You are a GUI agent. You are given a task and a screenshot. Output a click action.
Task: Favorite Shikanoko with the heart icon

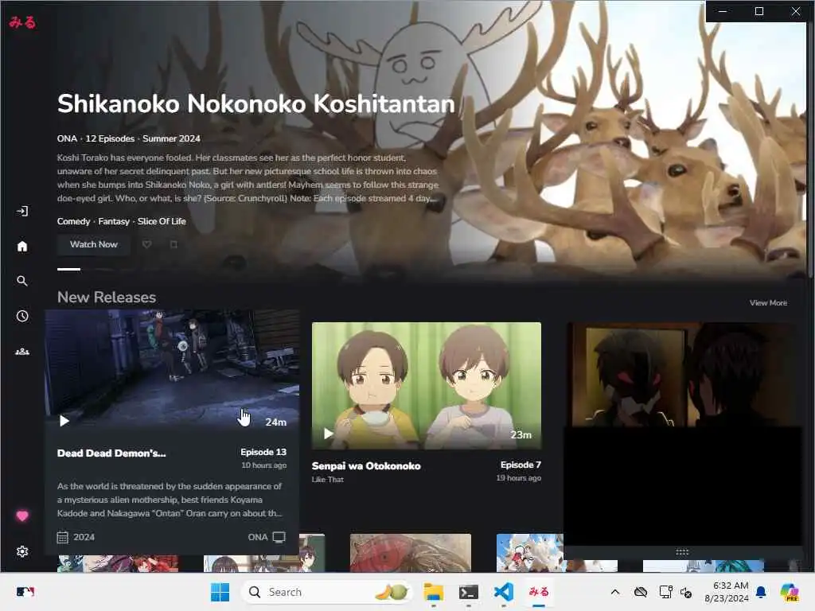(147, 244)
